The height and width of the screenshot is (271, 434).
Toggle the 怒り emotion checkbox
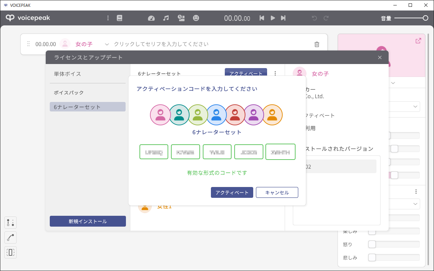372,244
